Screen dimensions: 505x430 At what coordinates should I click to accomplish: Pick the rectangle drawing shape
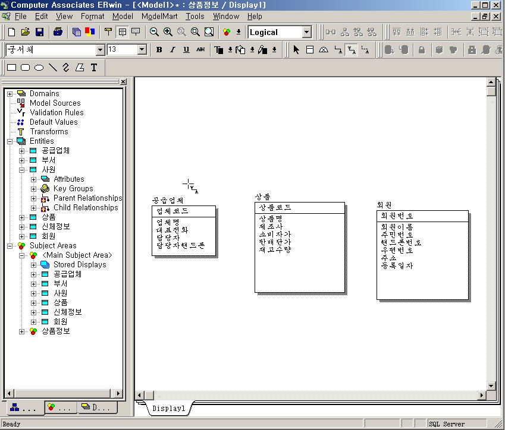(11, 68)
